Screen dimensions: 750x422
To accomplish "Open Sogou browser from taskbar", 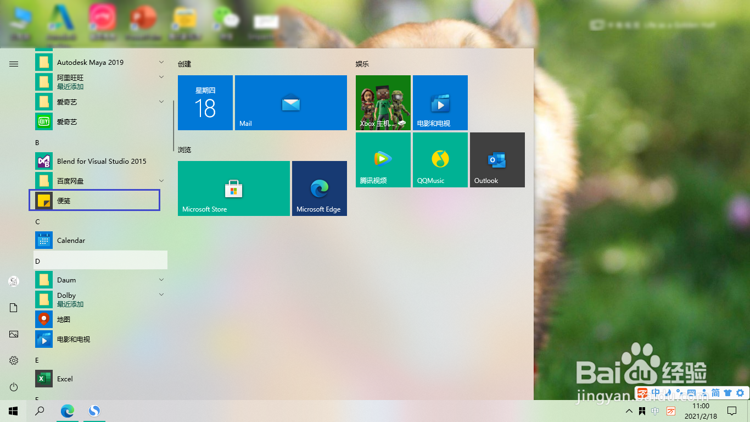I will 94,411.
